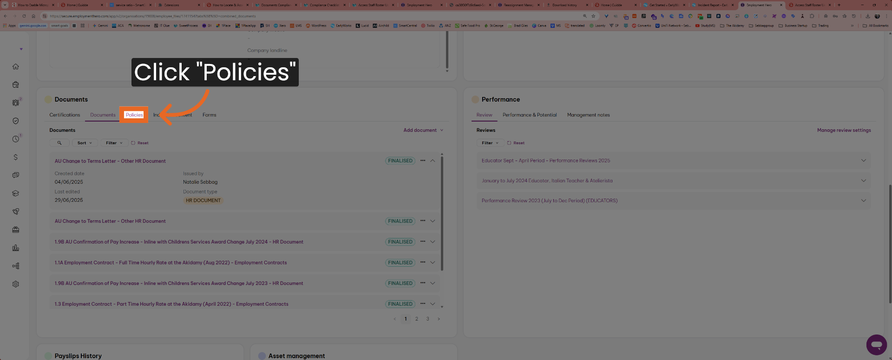892x360 pixels.
Task: Open the Documents Filter dropdown
Action: click(114, 143)
